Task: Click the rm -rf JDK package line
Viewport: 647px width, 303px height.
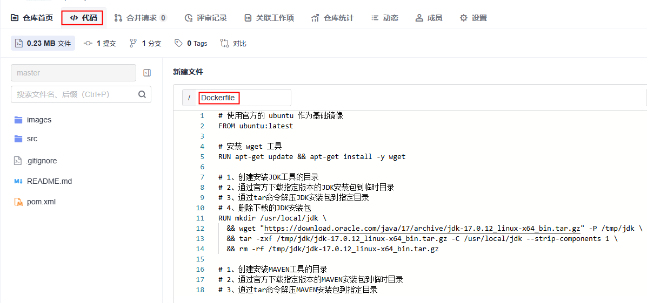Action: 332,249
